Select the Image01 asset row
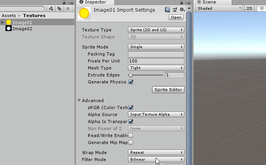The width and height of the screenshot is (266, 165). 37,22
